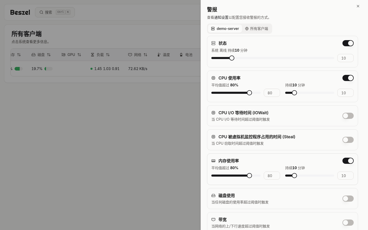The height and width of the screenshot is (230, 368).
Task: Click the 内存使用率 80% threshold slider thumb
Action: click(249, 176)
